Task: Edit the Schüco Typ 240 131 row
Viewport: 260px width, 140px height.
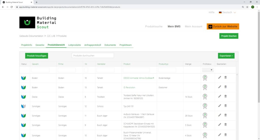Action: point(220,106)
